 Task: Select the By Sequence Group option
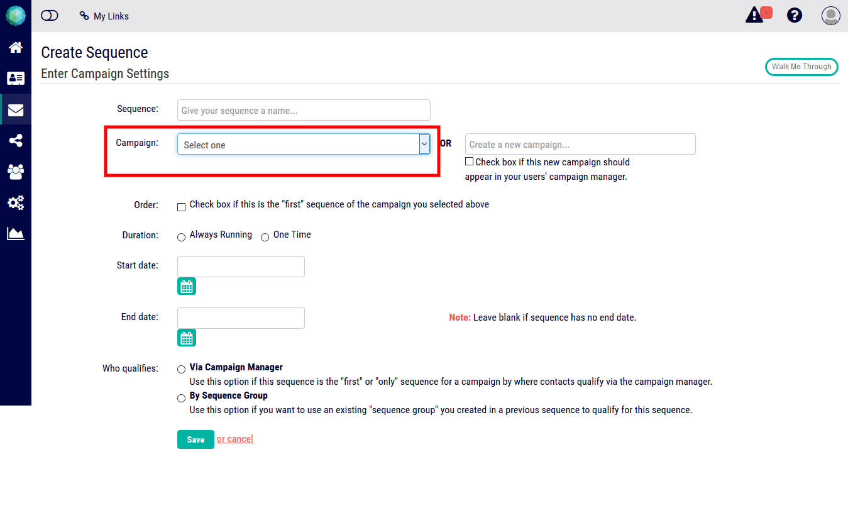click(182, 398)
